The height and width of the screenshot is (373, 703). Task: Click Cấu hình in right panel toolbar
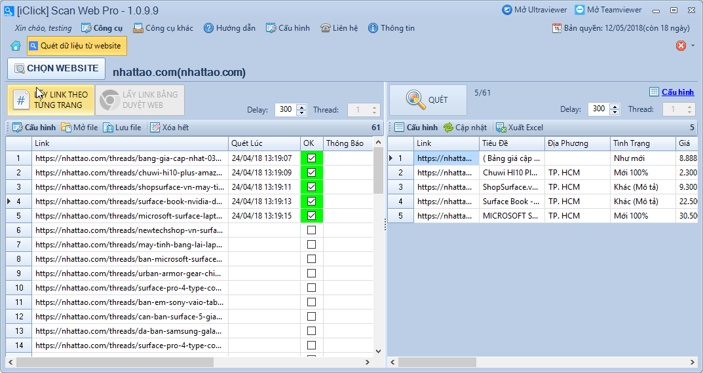[x=416, y=128]
